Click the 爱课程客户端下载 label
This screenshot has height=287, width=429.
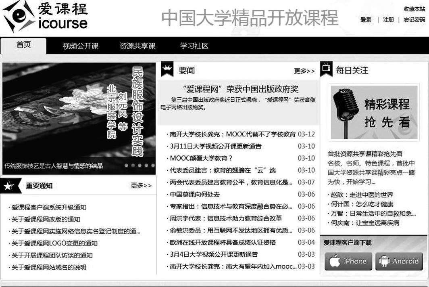click(348, 242)
